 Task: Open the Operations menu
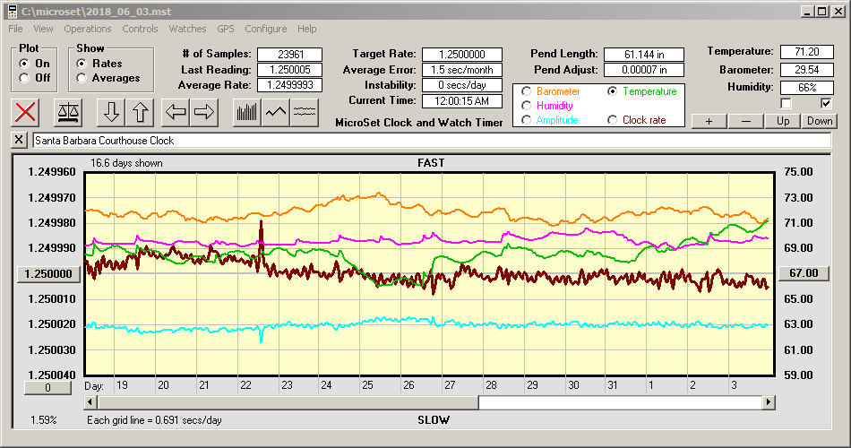88,29
